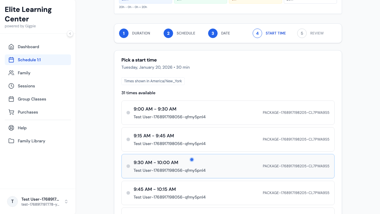
Task: Select the 9:45 AM radio dot
Action: tap(128, 193)
